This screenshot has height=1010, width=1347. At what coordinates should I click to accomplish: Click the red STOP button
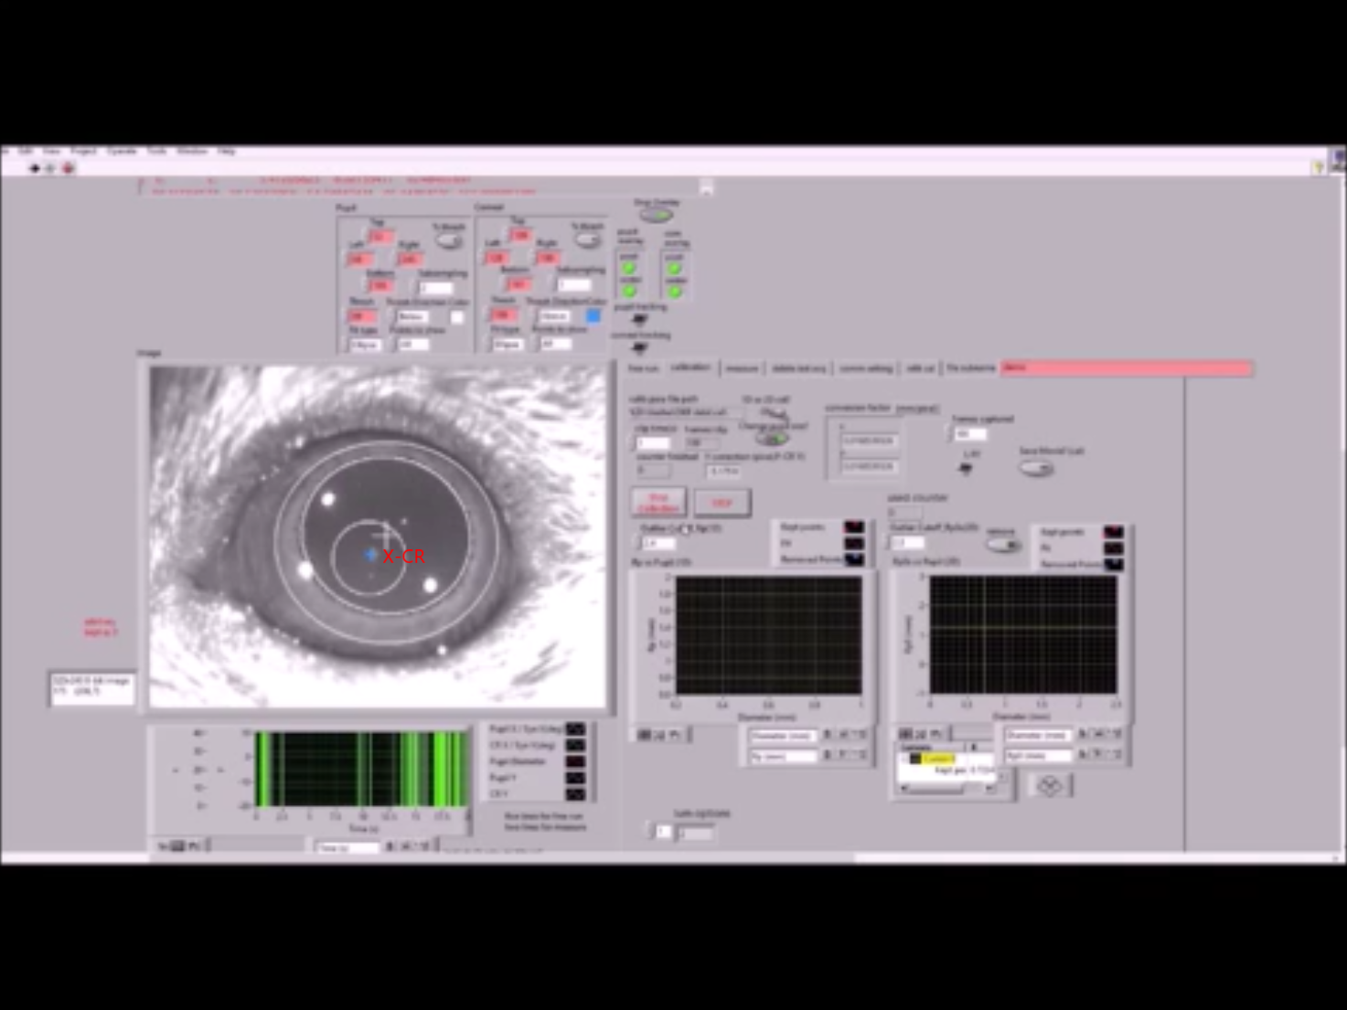pyautogui.click(x=722, y=503)
